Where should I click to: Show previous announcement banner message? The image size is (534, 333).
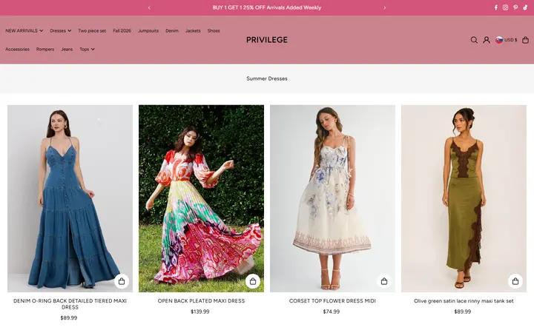point(149,7)
